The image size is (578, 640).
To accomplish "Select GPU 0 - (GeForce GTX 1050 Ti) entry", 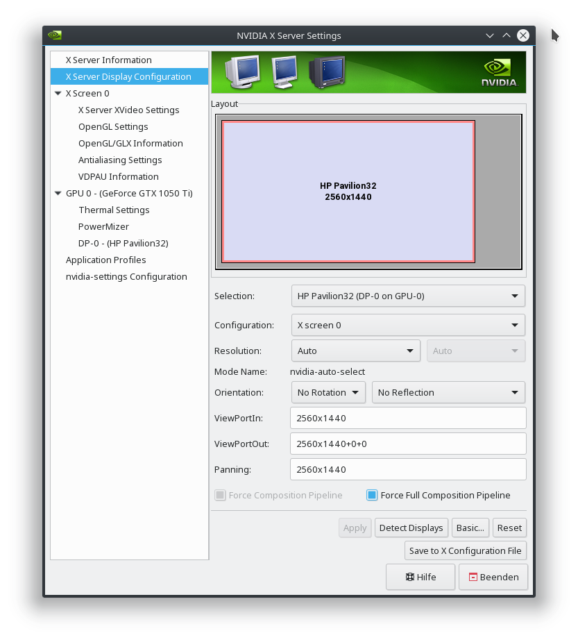I will click(x=129, y=194).
